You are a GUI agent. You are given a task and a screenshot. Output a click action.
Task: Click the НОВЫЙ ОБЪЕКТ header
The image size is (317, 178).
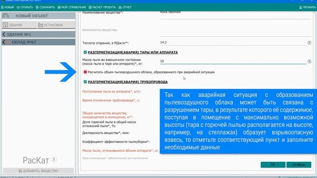pyautogui.click(x=39, y=16)
